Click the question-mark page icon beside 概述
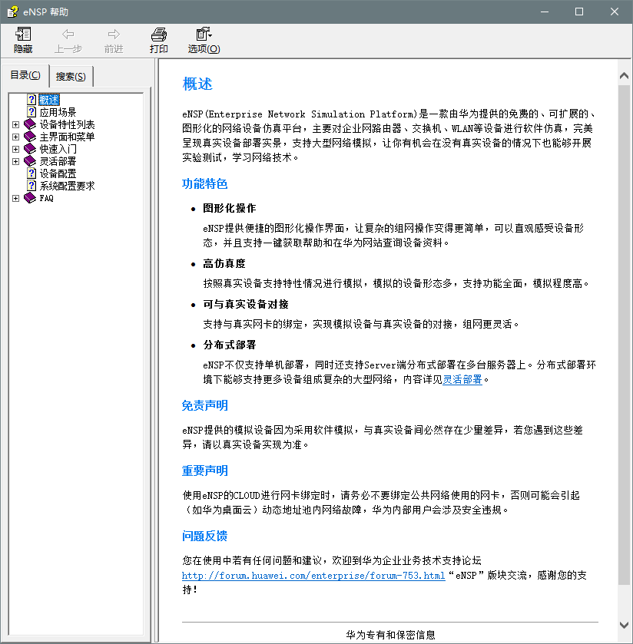This screenshot has width=633, height=644. click(31, 99)
